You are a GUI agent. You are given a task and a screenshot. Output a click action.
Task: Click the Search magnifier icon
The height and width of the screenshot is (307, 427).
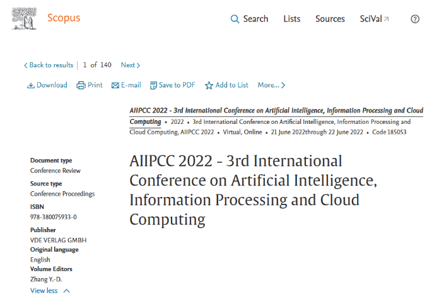point(235,19)
